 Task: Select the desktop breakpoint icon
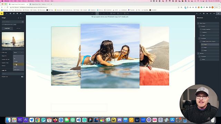pos(97,13)
